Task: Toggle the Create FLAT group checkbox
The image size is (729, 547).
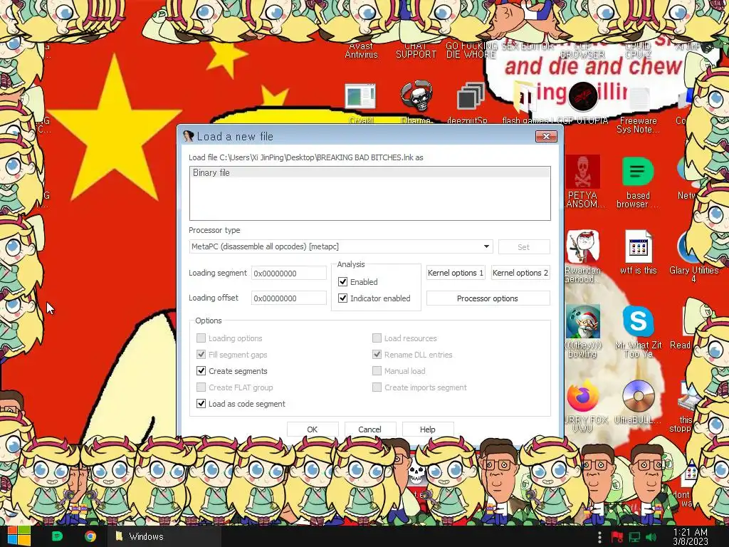Action: tap(201, 387)
